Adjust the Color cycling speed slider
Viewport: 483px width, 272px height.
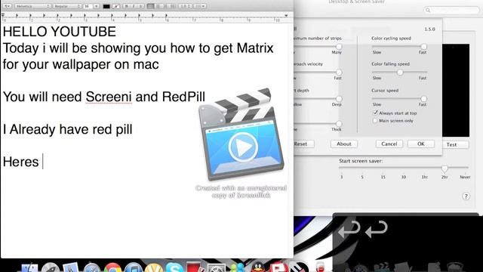coord(424,47)
